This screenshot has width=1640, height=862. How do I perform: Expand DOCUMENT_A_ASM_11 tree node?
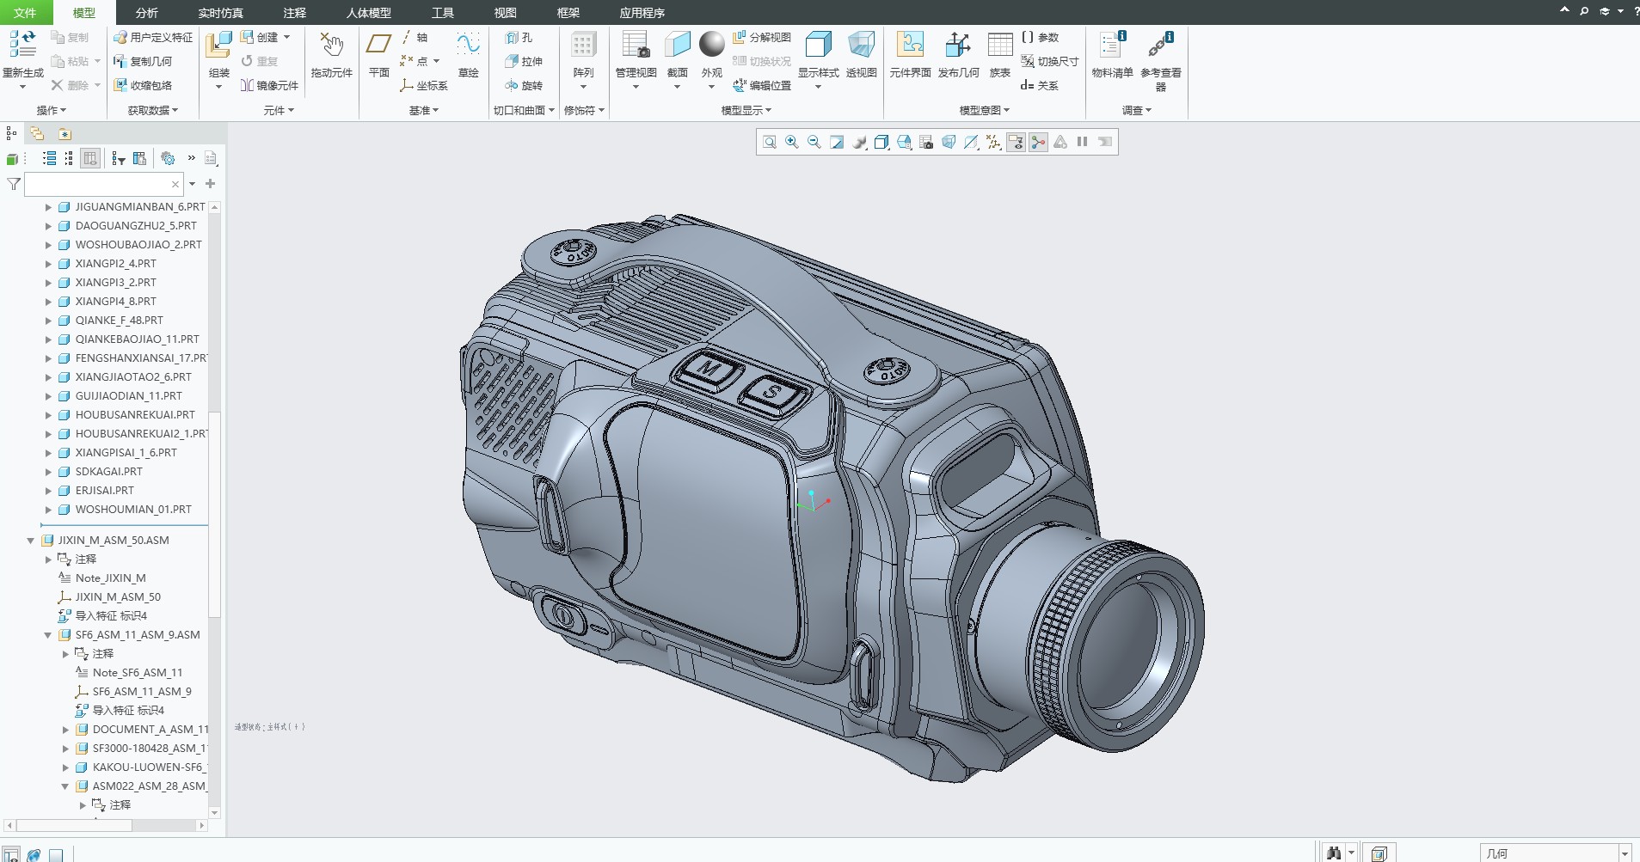click(65, 730)
